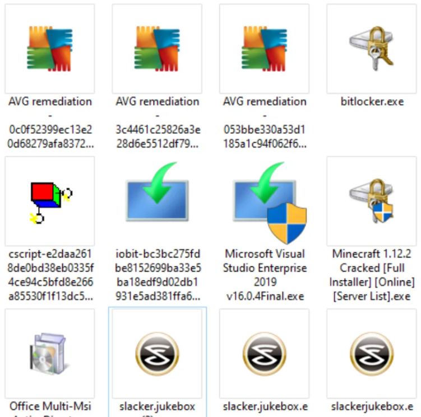This screenshot has height=417, width=421.
Task: Click the highlighted slacker.jukebox icon
Action: click(158, 353)
